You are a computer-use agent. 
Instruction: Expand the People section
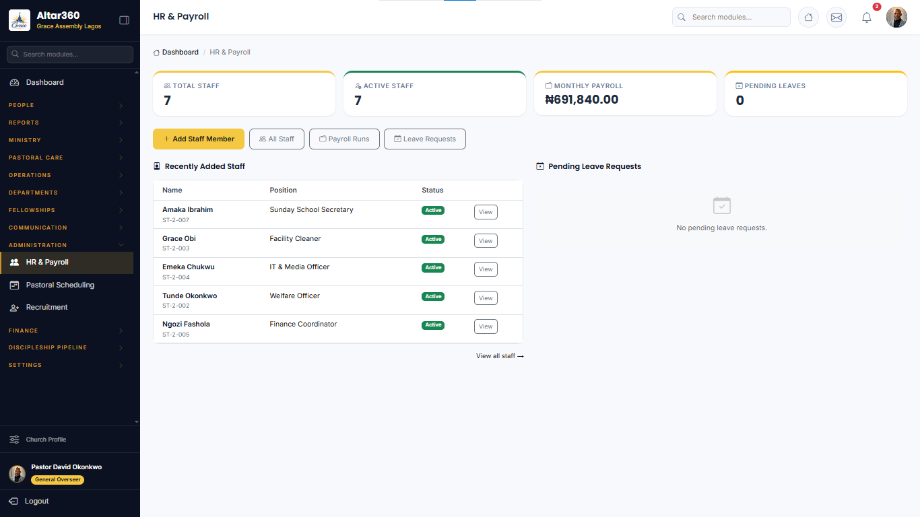[x=66, y=105]
